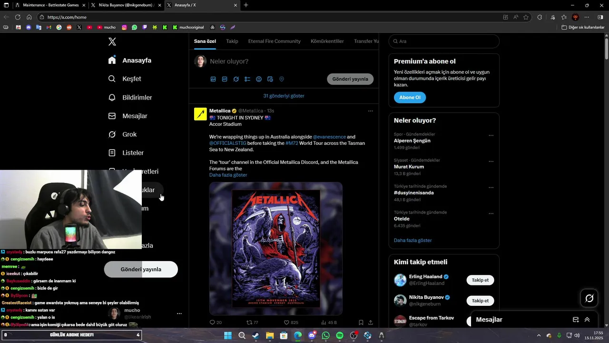The width and height of the screenshot is (609, 343).
Task: Compose new message in Mesajlar drawer
Action: [575, 320]
